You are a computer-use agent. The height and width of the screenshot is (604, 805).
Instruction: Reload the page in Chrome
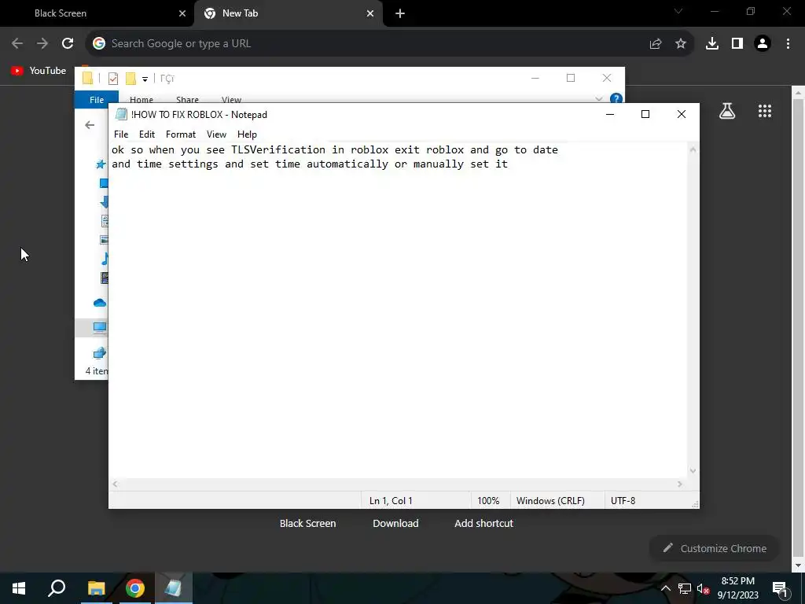(x=68, y=44)
